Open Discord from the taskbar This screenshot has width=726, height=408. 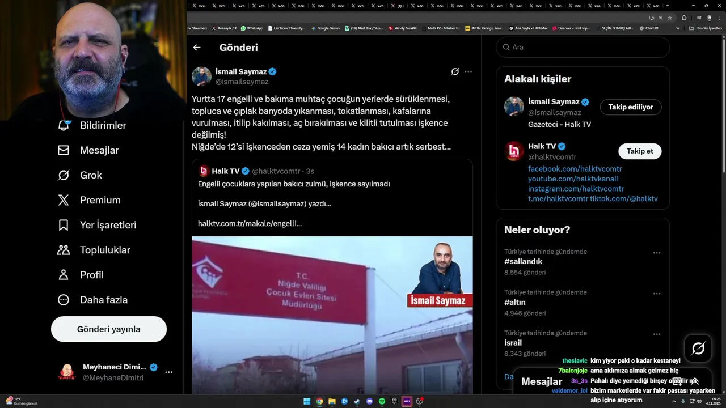369,401
